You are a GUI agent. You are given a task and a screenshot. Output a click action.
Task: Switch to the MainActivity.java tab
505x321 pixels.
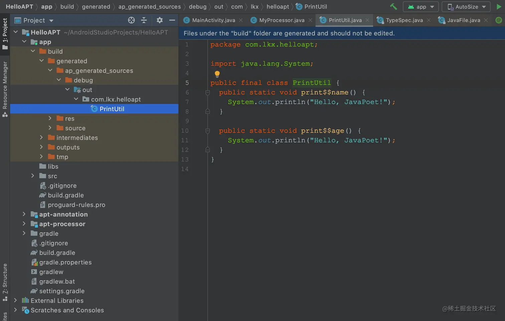point(213,20)
